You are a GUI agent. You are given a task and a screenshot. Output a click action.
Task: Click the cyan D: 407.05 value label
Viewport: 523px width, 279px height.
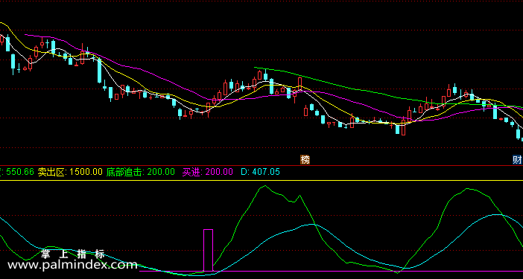click(260, 172)
